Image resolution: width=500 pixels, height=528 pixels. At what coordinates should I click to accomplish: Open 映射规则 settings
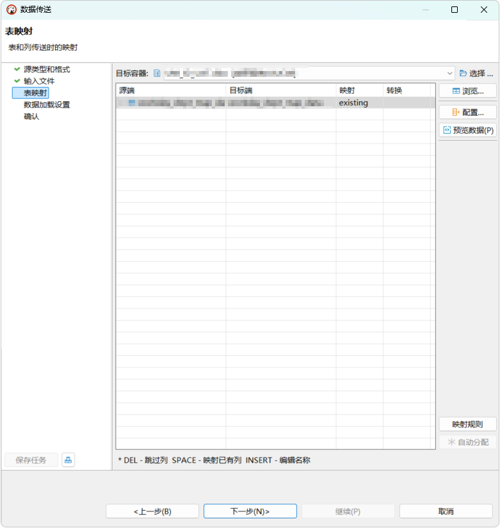click(467, 424)
